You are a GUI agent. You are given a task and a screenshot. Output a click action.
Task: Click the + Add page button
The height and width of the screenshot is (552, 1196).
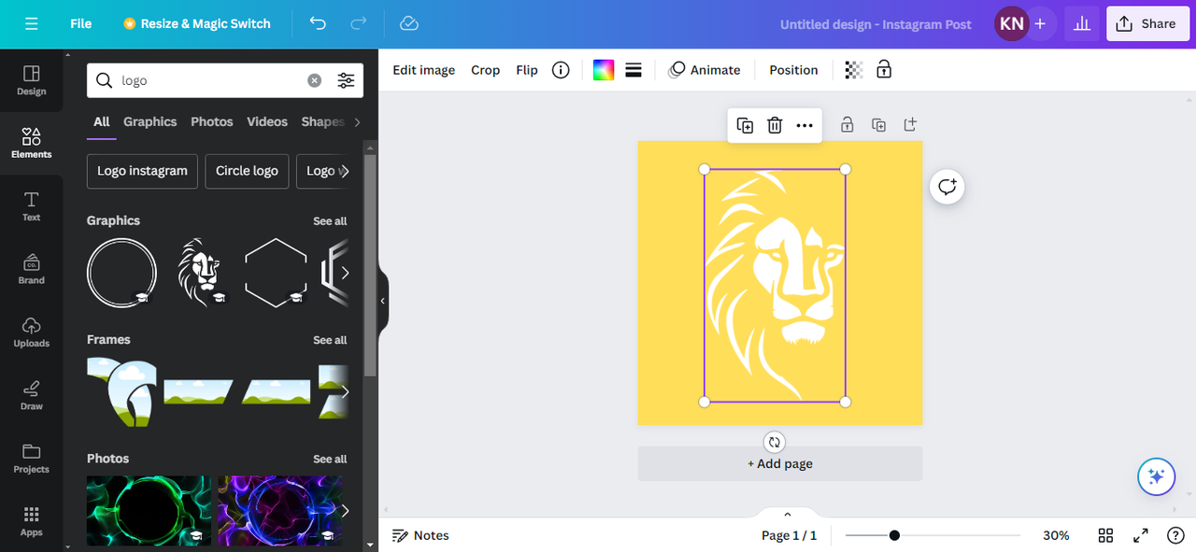[780, 463]
